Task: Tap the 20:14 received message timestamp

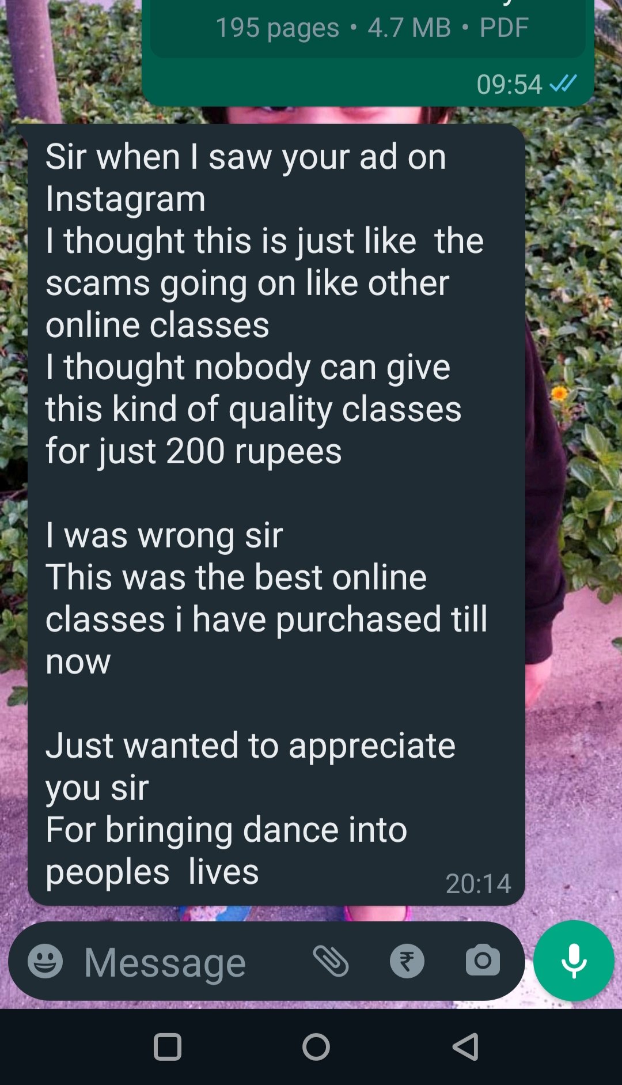Action: (x=478, y=883)
